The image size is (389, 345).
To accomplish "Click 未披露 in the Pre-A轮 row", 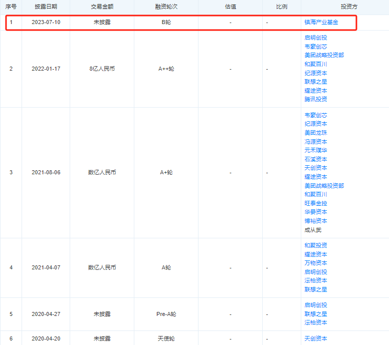I will (102, 314).
